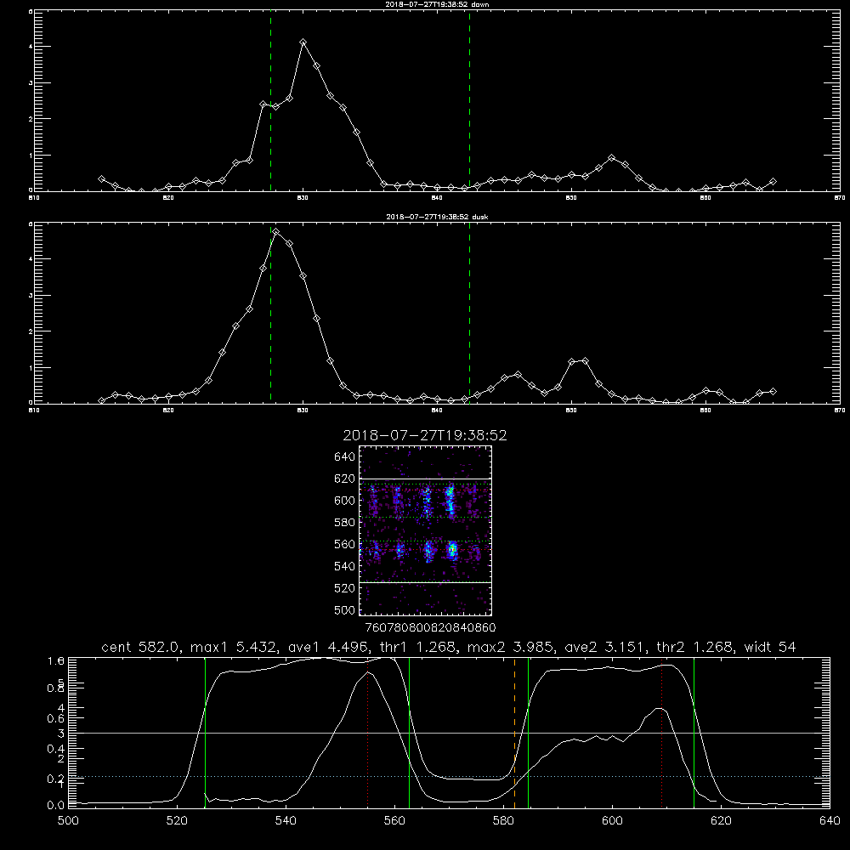Screen dimensions: 850x850
Task: Click the right green dashed line in dawn plot
Action: tap(469, 100)
